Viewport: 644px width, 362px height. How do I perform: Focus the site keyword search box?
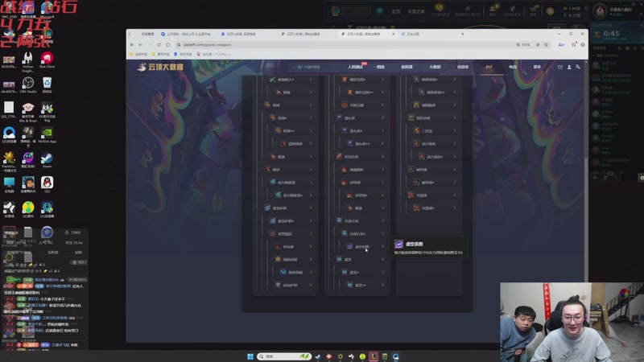314,67
